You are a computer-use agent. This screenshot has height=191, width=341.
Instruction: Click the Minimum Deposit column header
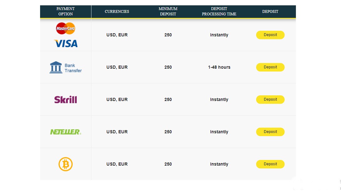[168, 12]
